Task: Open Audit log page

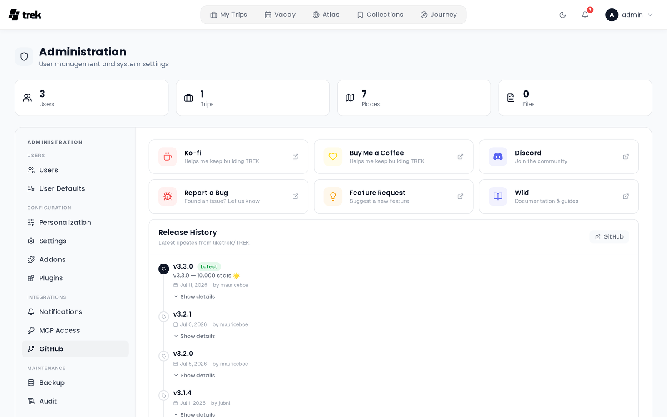Action: coord(75,401)
